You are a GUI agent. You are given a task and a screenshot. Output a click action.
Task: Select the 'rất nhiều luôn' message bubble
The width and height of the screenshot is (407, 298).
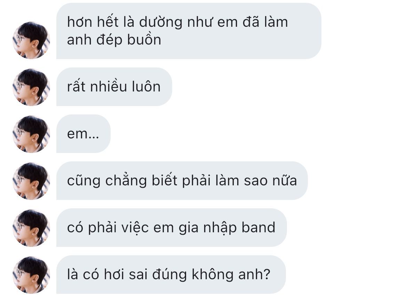click(x=114, y=87)
